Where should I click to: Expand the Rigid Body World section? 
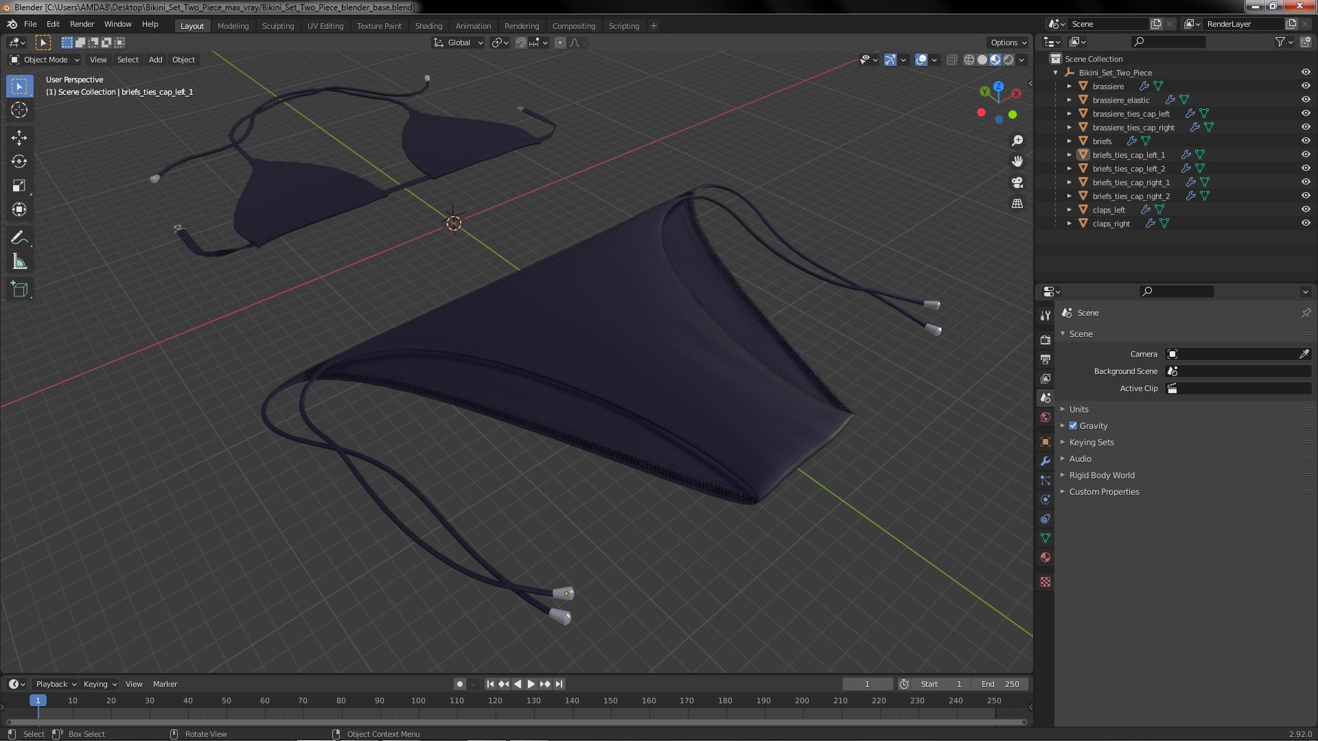coord(1101,475)
